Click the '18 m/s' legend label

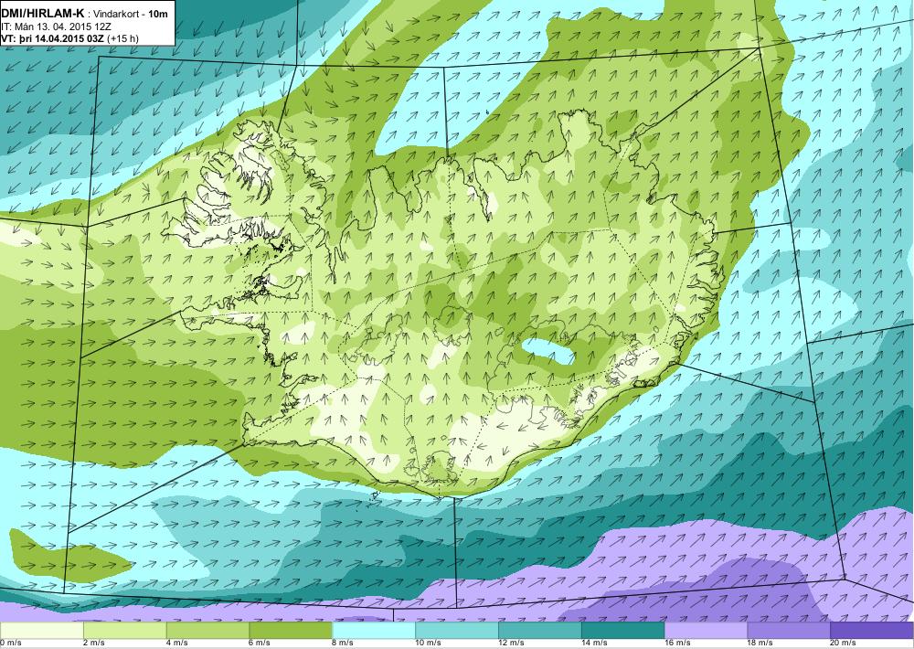point(760,644)
